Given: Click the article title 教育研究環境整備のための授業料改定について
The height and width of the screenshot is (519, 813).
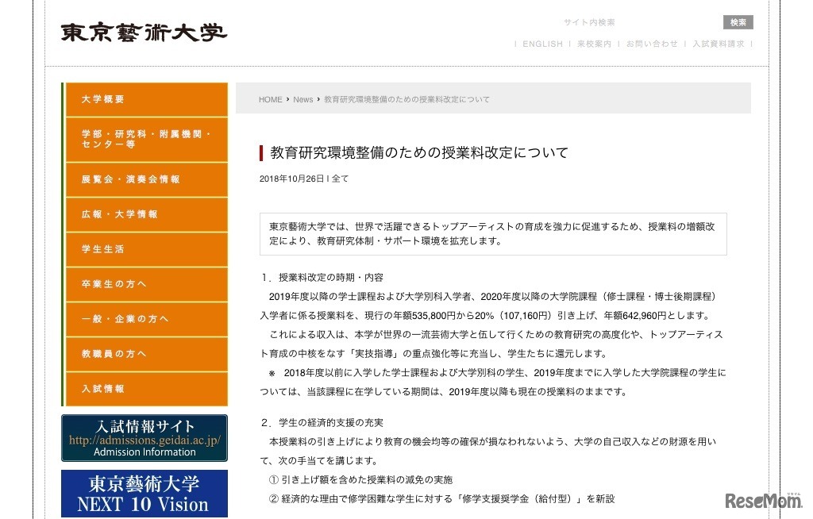Looking at the screenshot, I should (419, 153).
